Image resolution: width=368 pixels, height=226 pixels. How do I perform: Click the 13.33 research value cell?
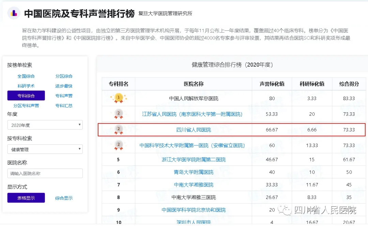[x=312, y=145]
